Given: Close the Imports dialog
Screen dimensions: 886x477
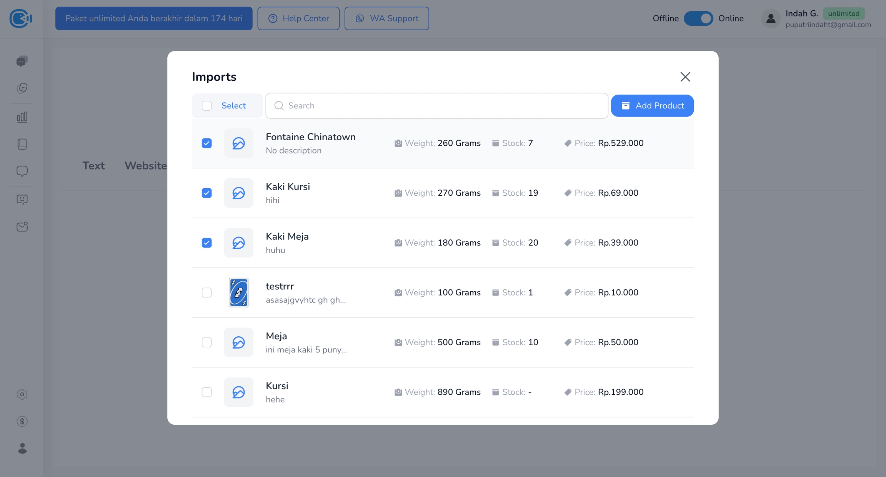Looking at the screenshot, I should 685,77.
